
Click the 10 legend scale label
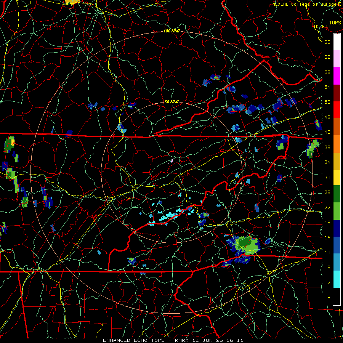tap(327, 252)
